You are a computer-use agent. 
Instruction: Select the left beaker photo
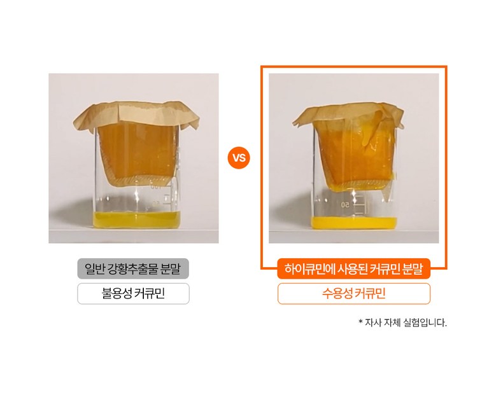pyautogui.click(x=134, y=158)
